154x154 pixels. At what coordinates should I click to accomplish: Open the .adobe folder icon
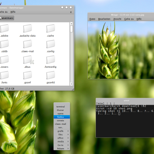coord(4,28)
